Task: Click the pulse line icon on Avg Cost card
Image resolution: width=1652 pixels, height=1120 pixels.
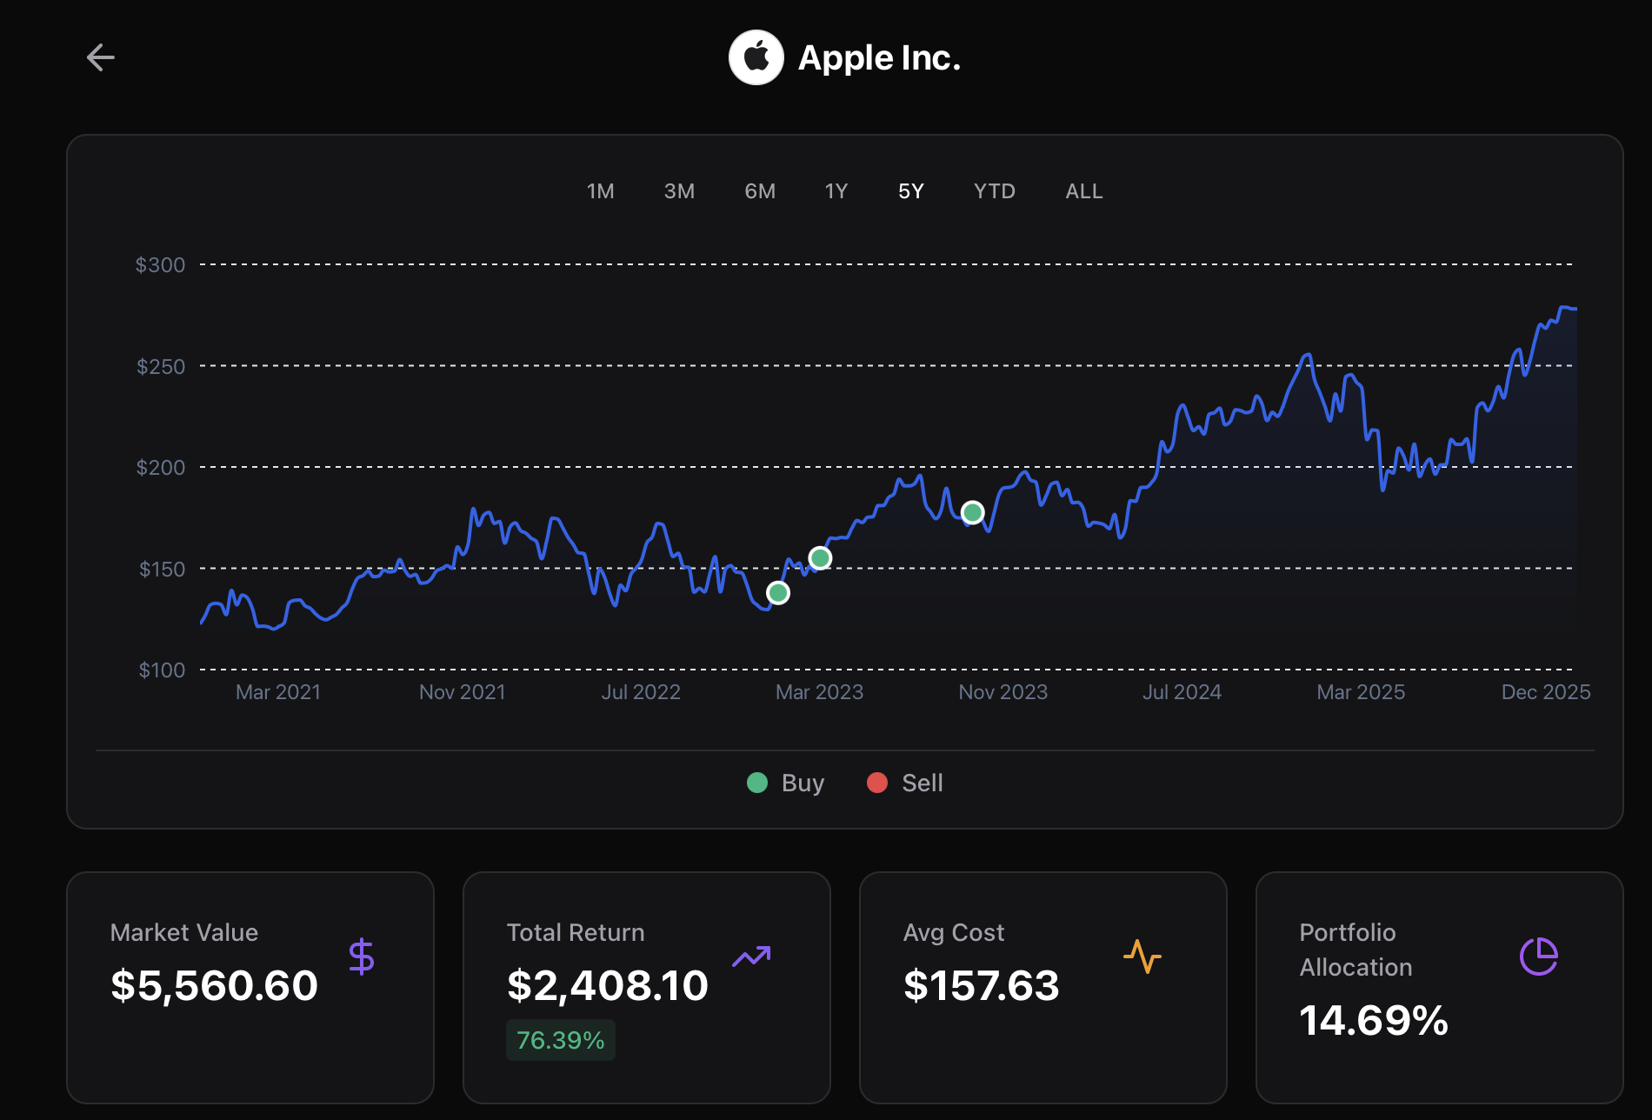Action: [1143, 955]
